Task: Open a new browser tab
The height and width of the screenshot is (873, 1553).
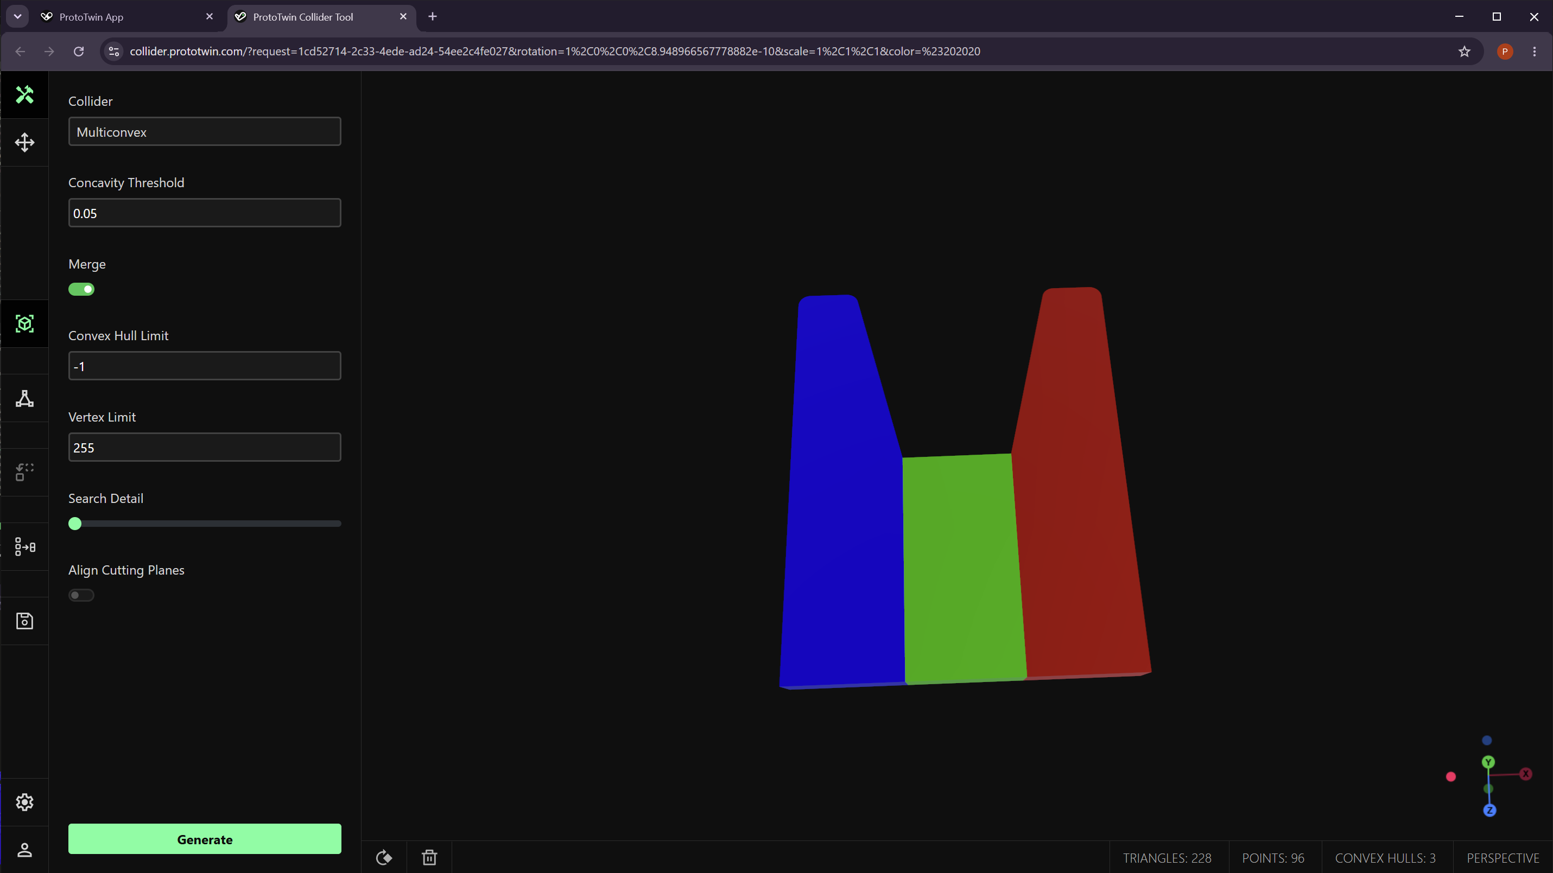Action: [x=432, y=16]
